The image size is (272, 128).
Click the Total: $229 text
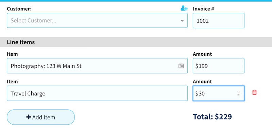pos(212,116)
